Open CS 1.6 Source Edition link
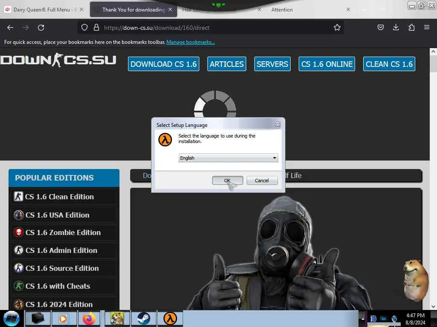 click(62, 268)
